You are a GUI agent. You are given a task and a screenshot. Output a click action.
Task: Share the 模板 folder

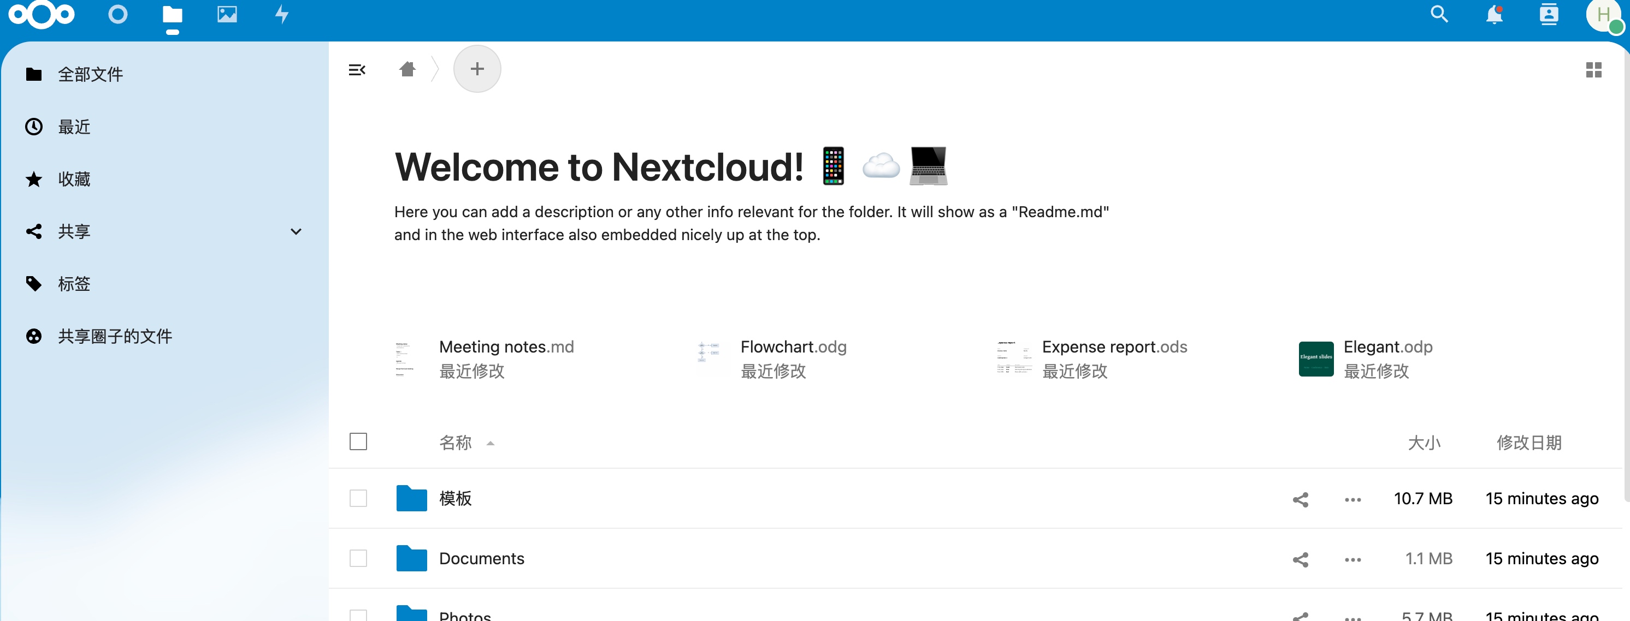(1300, 499)
